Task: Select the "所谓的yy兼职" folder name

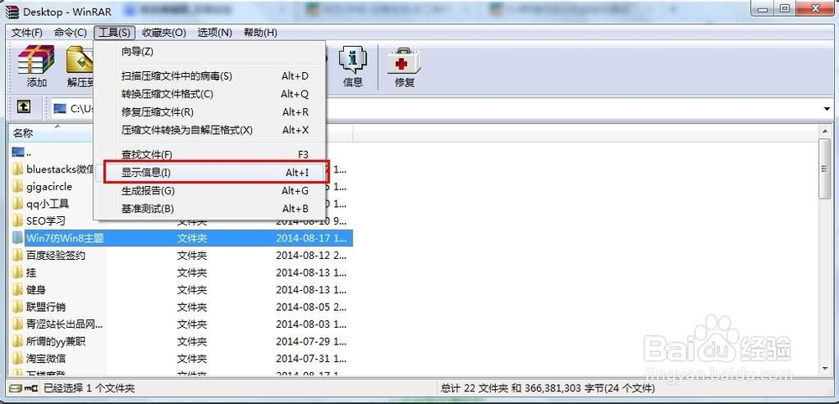Action: pyautogui.click(x=55, y=341)
